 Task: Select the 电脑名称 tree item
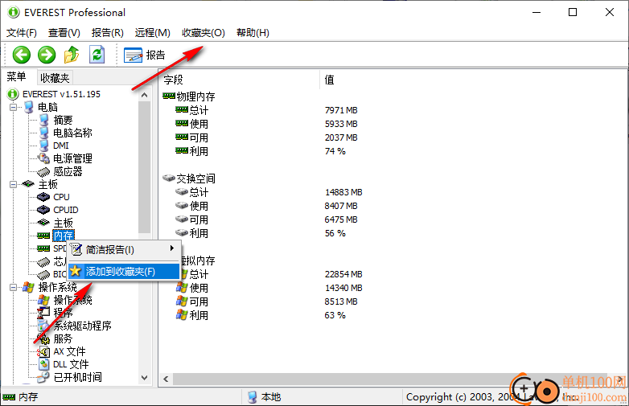tap(72, 133)
